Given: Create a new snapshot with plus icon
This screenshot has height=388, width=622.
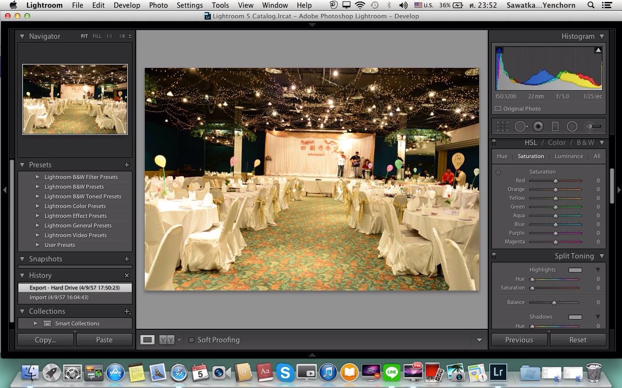Looking at the screenshot, I should (x=127, y=259).
